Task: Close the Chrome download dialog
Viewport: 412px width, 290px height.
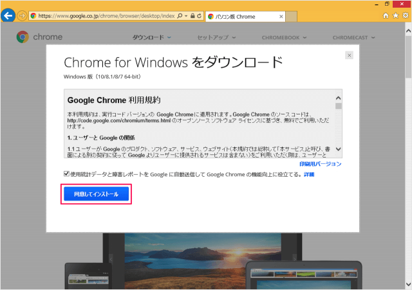Action: pos(349,55)
